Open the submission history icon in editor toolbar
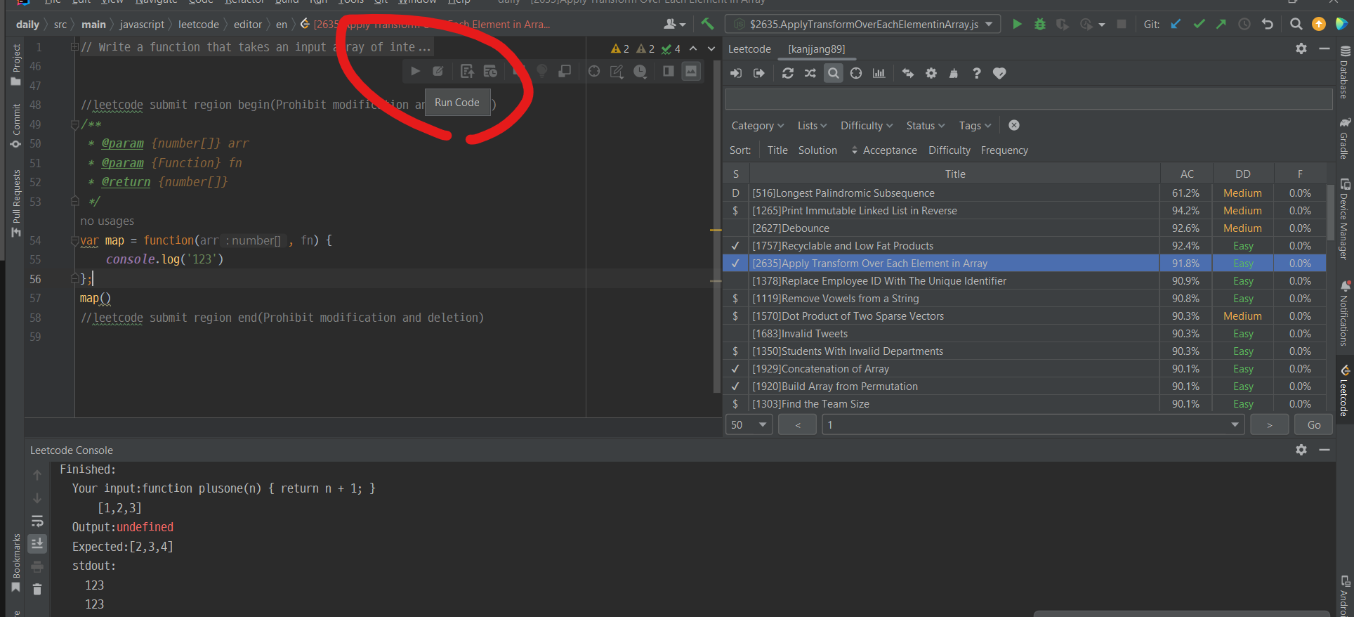The image size is (1354, 617). (490, 71)
